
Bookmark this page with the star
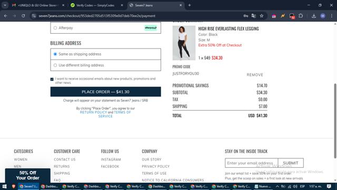(x=262, y=16)
